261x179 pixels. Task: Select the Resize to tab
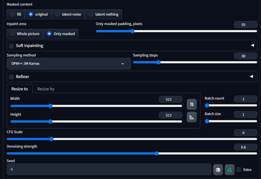[x=20, y=89]
